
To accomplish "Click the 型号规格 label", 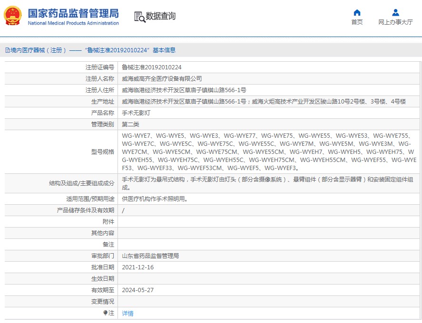I will pyautogui.click(x=103, y=152).
